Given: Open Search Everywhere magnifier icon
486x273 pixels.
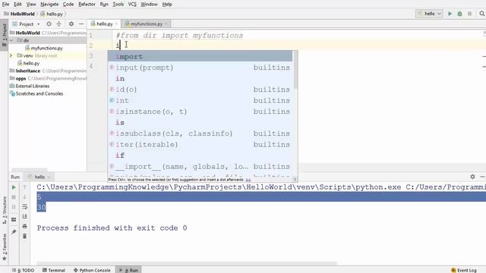Looking at the screenshot, I should pyautogui.click(x=482, y=14).
